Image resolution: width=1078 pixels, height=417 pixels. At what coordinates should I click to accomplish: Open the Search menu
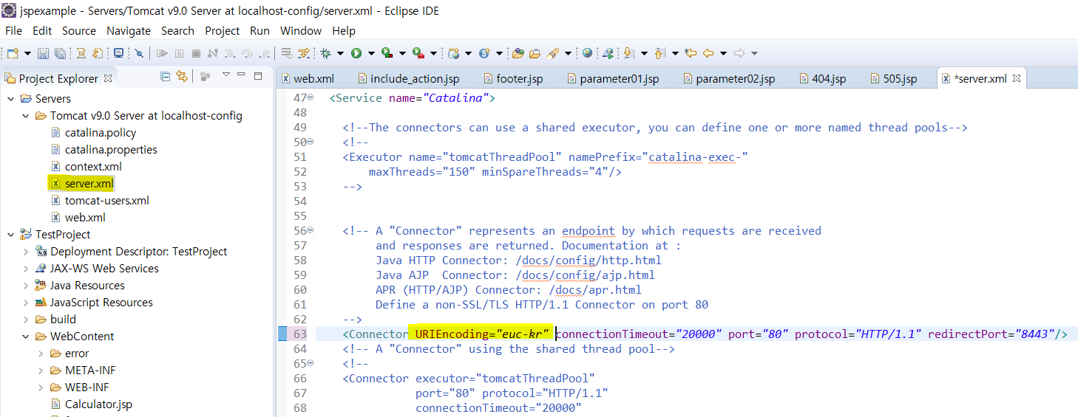click(x=177, y=30)
